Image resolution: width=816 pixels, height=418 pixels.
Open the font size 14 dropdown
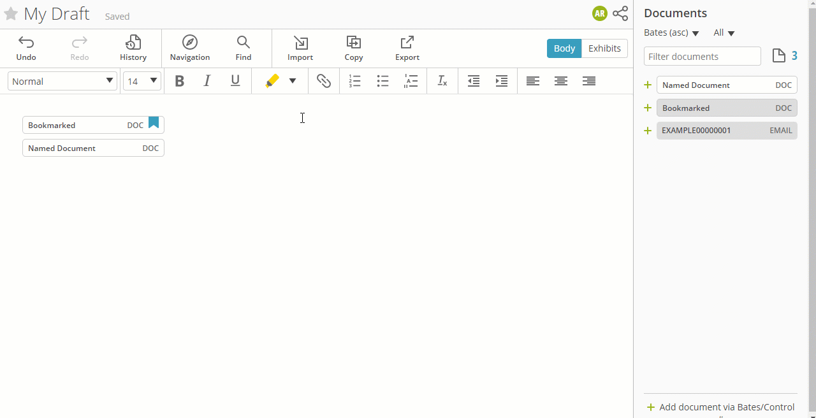[142, 81]
